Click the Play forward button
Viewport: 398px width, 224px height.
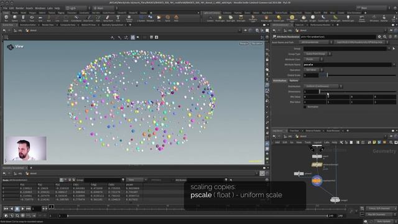click(x=22, y=209)
